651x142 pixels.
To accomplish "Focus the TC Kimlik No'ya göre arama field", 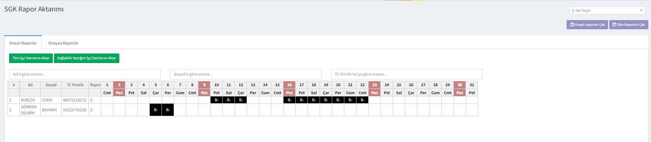I will click(x=407, y=74).
